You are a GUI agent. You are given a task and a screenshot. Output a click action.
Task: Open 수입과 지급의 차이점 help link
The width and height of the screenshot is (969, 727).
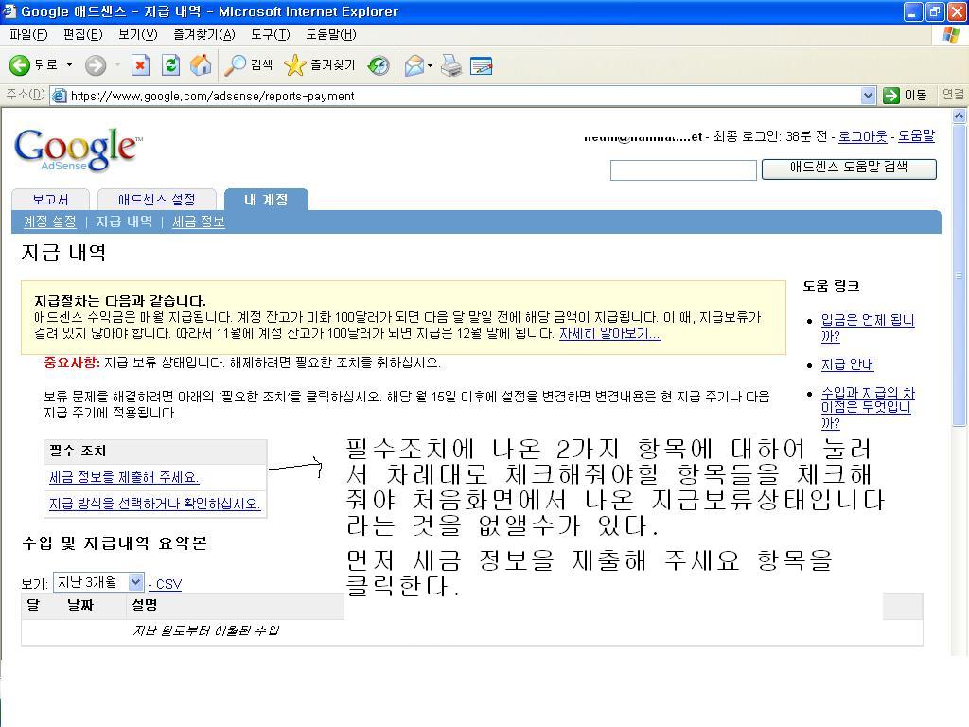pos(868,407)
